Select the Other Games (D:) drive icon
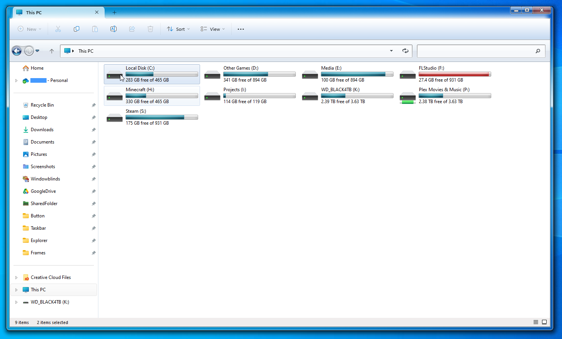The width and height of the screenshot is (562, 339). click(212, 75)
